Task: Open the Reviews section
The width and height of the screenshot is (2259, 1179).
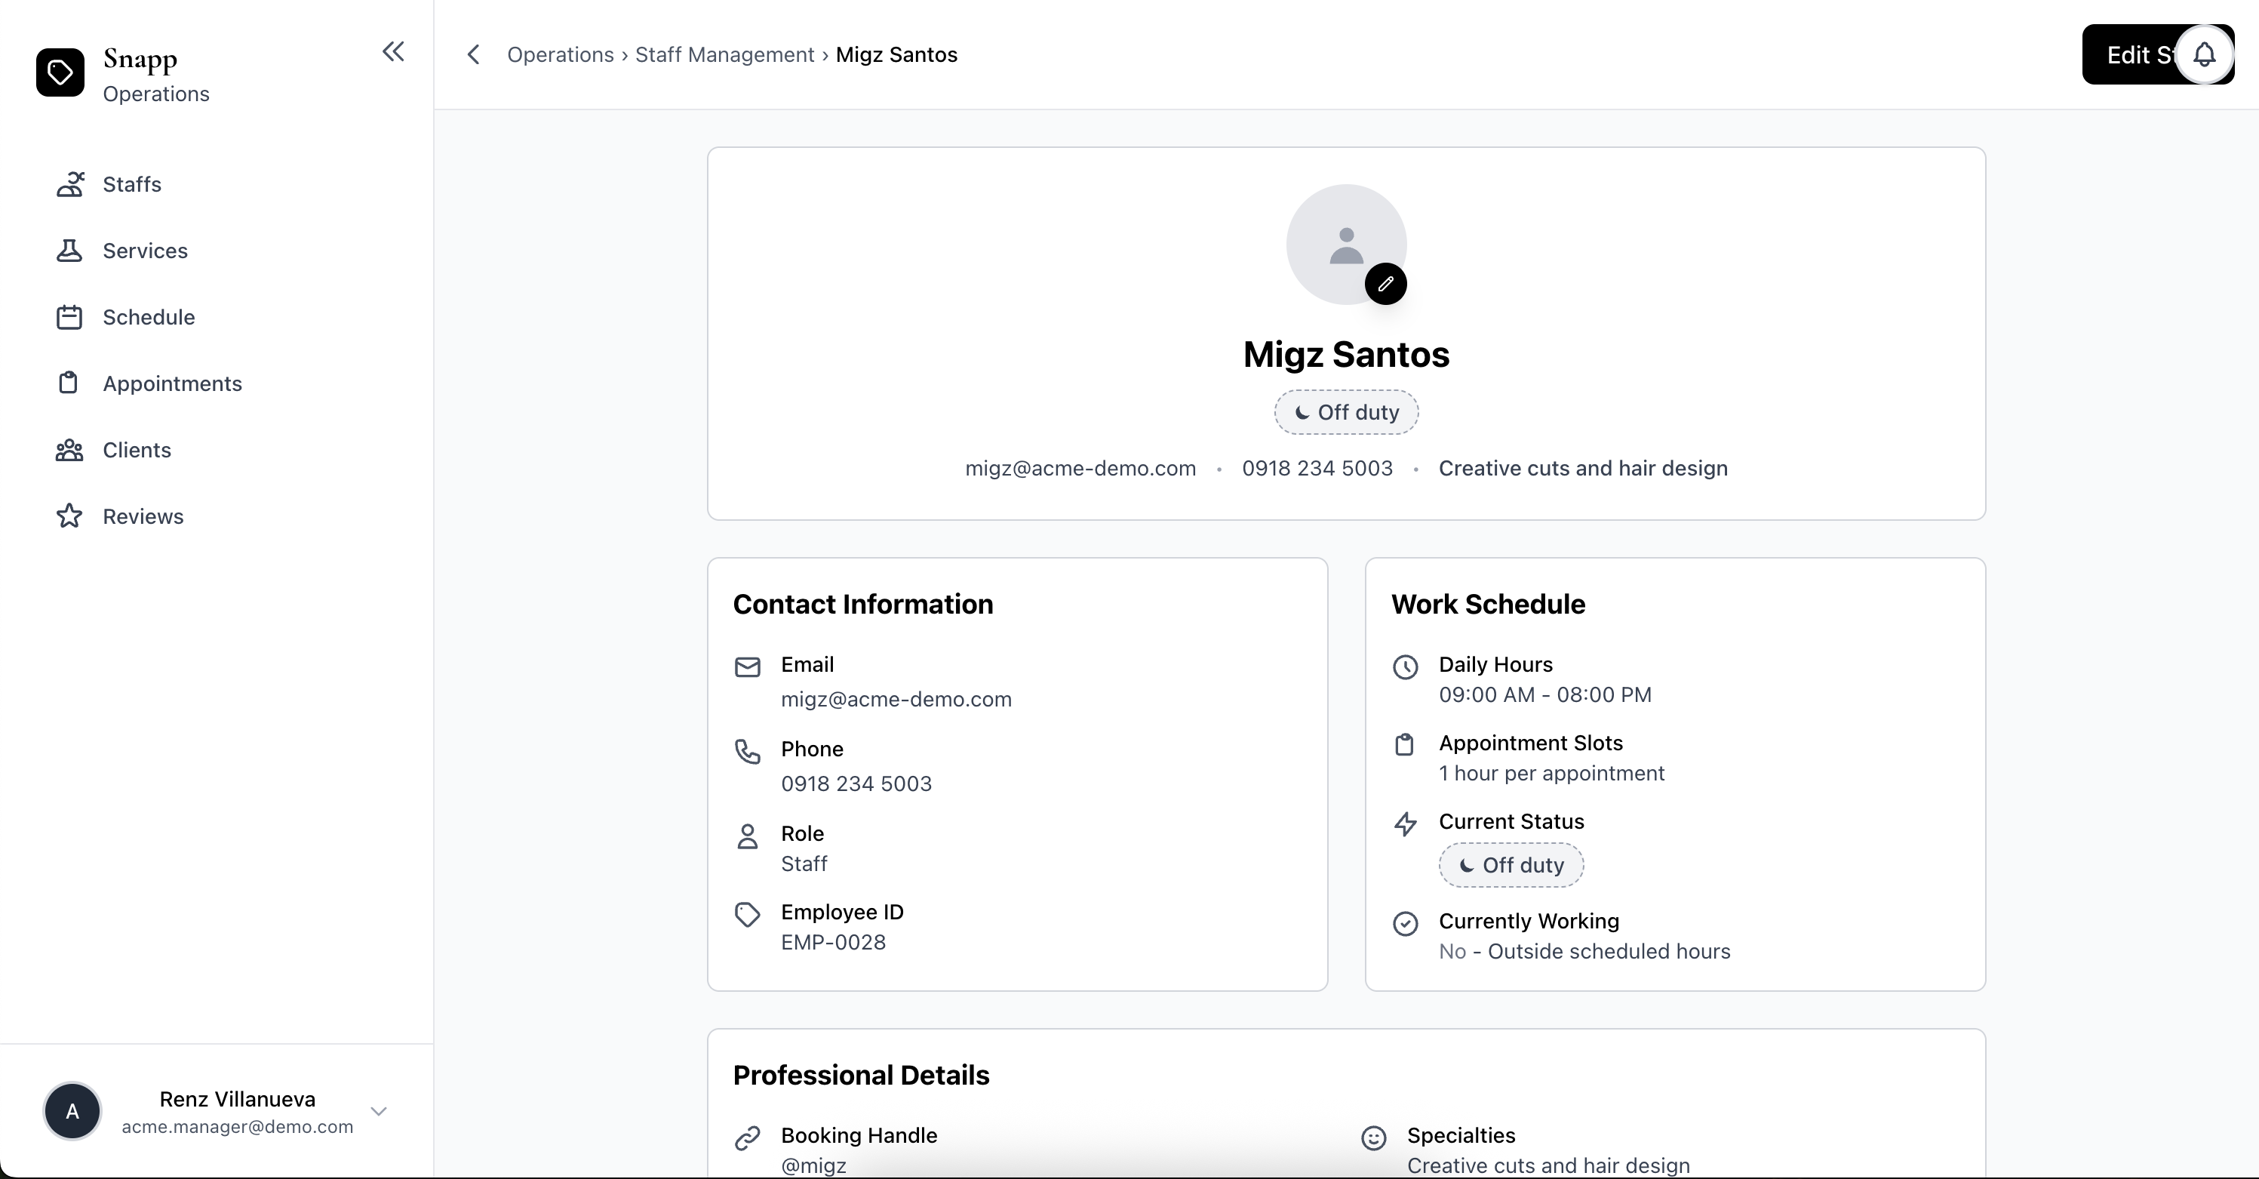Action: [x=143, y=516]
